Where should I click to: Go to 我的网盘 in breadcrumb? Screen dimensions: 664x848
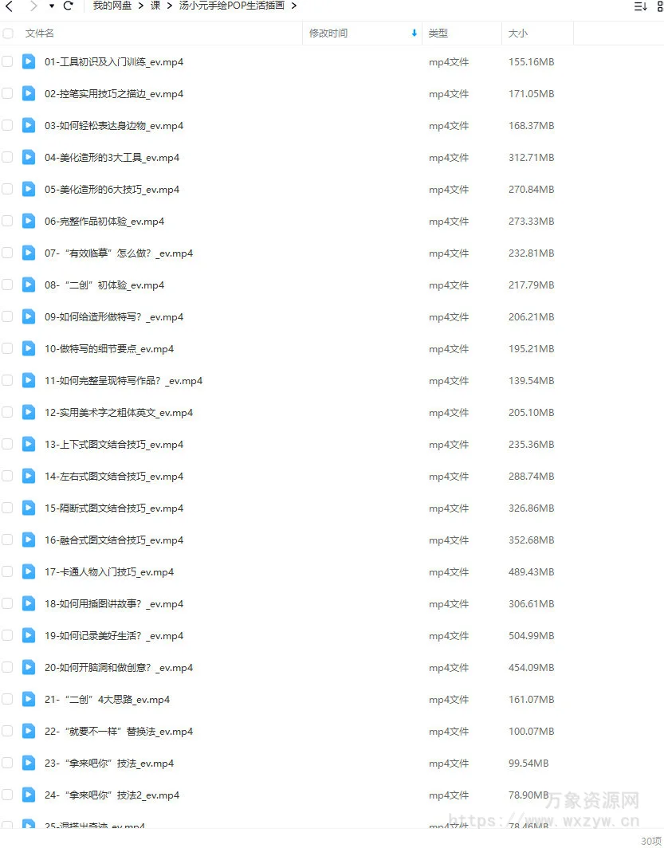click(112, 6)
